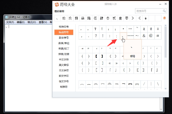Click the Sogou logo in the title bar

click(x=57, y=4)
